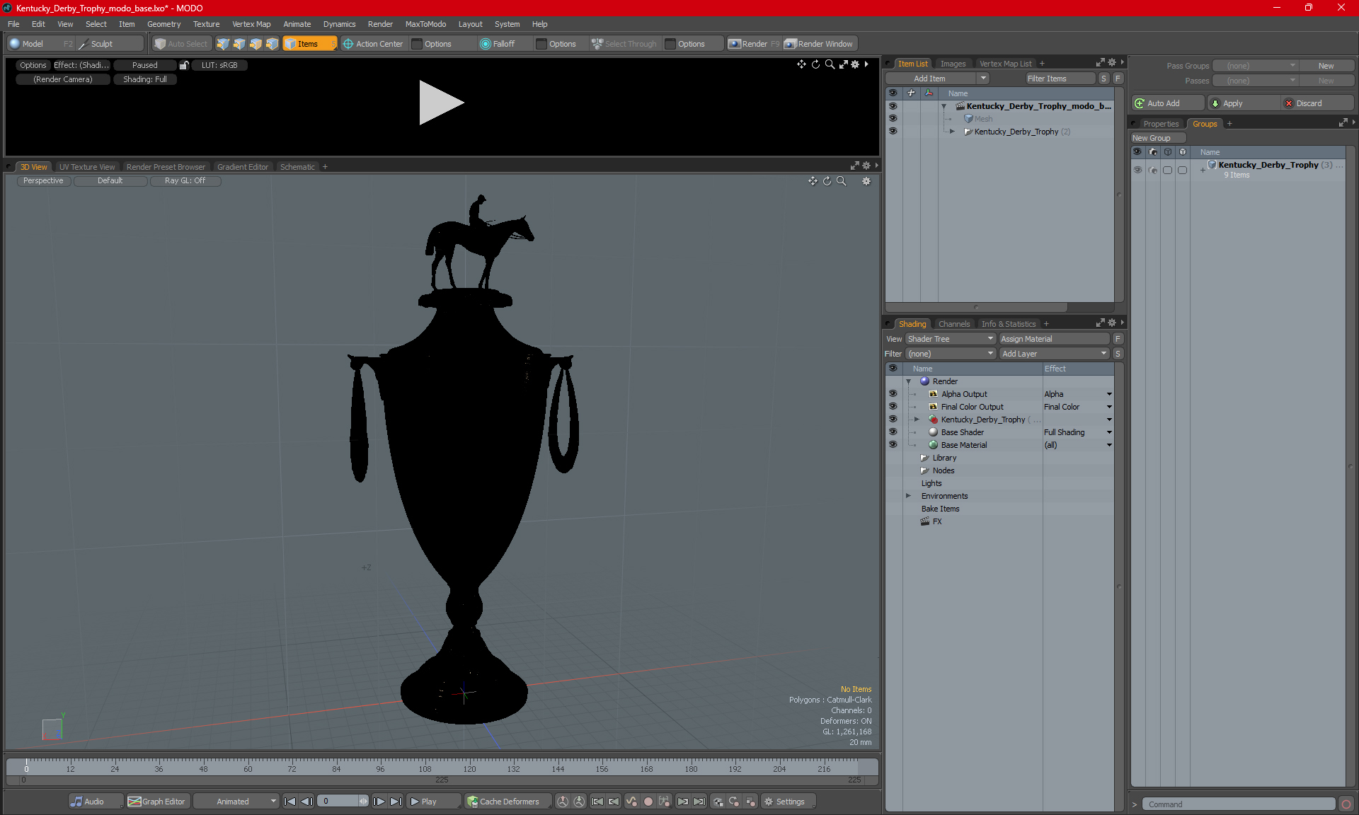Switch to UV Texture View tab
Screen dimensions: 1359x815
click(x=87, y=167)
